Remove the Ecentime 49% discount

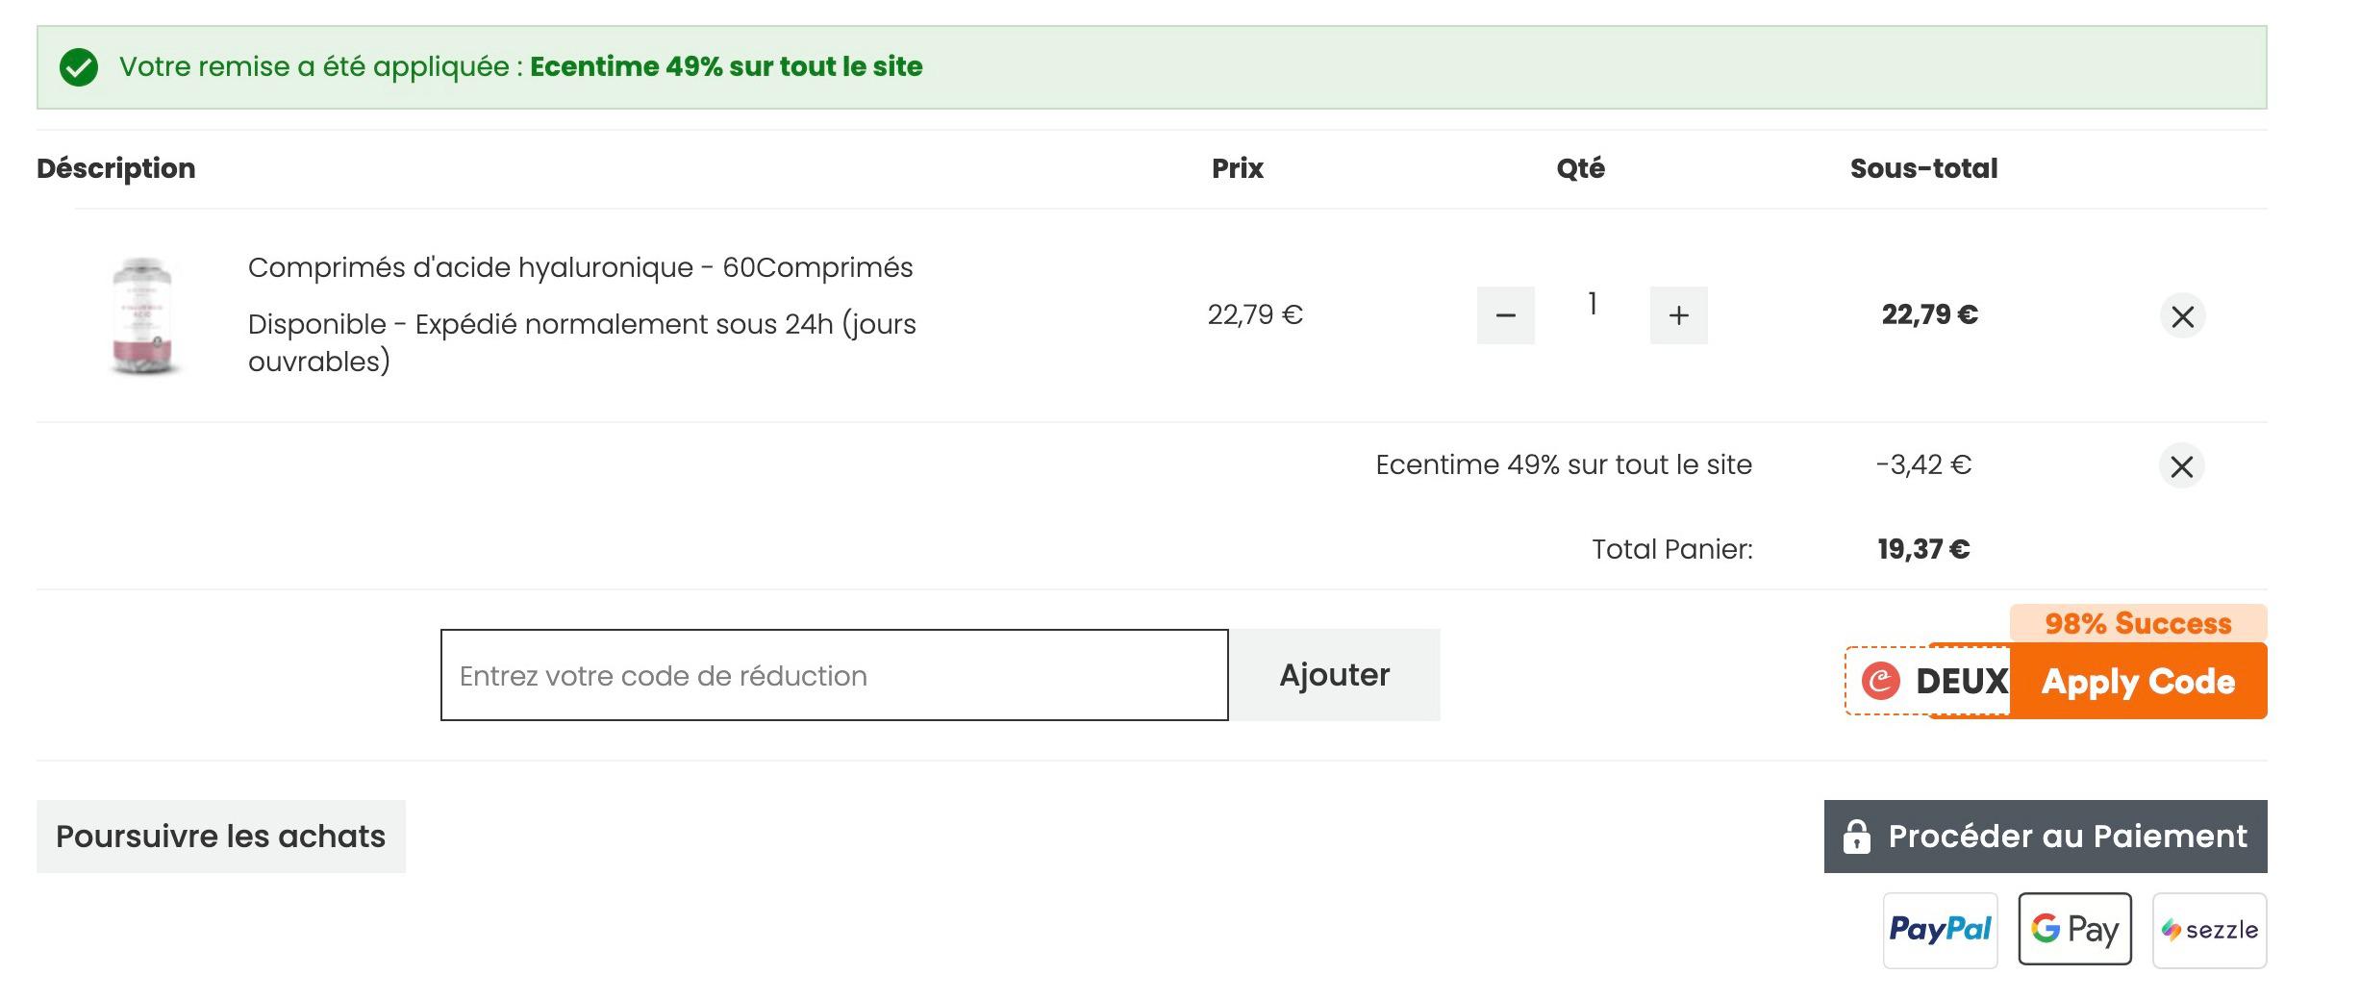[2182, 466]
